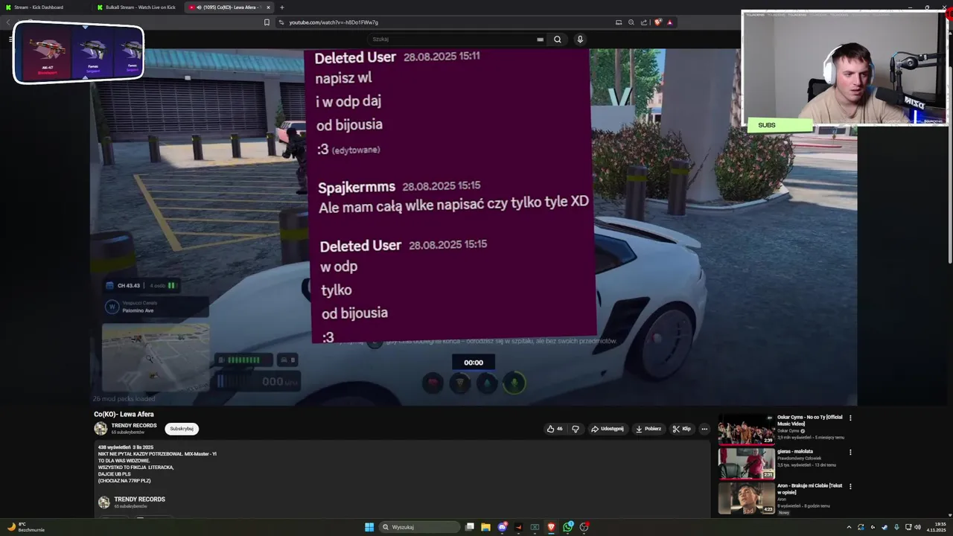The image size is (953, 536).
Task: Click the Udostępnij share button
Action: pos(608,429)
